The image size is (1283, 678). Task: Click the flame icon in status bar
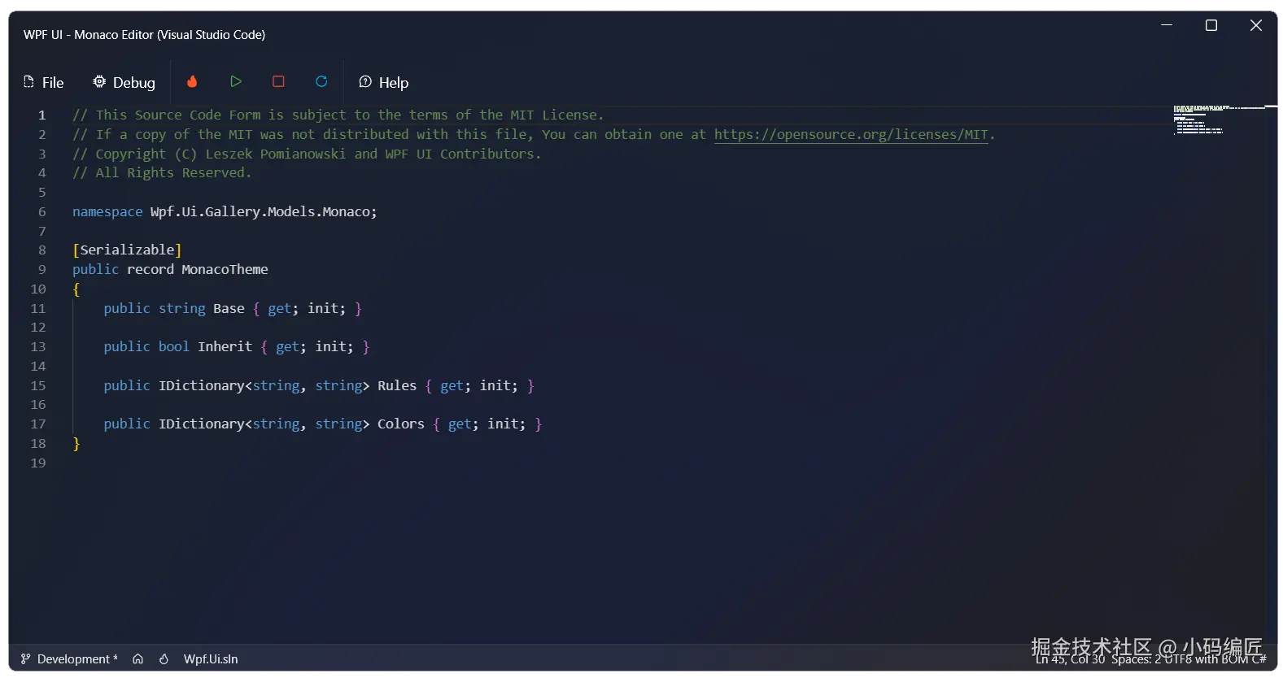tap(164, 658)
